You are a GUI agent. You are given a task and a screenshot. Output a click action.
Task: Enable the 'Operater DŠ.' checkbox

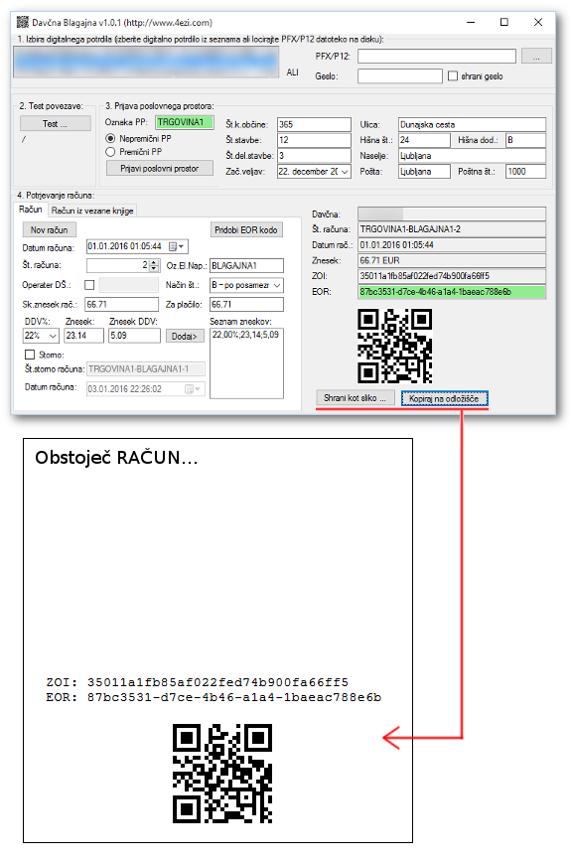coord(89,285)
